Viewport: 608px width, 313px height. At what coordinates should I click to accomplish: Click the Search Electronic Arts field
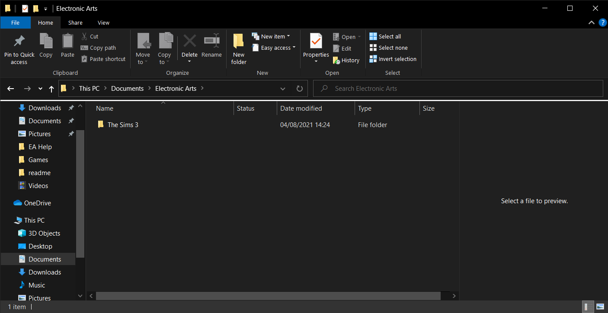pos(458,89)
